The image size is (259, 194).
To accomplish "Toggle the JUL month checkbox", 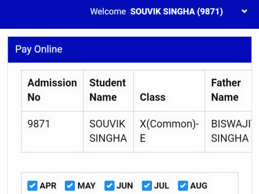I will coord(147,185).
